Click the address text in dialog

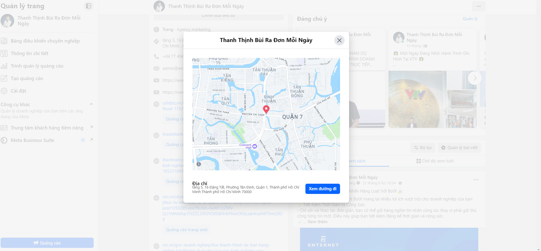pos(246,189)
